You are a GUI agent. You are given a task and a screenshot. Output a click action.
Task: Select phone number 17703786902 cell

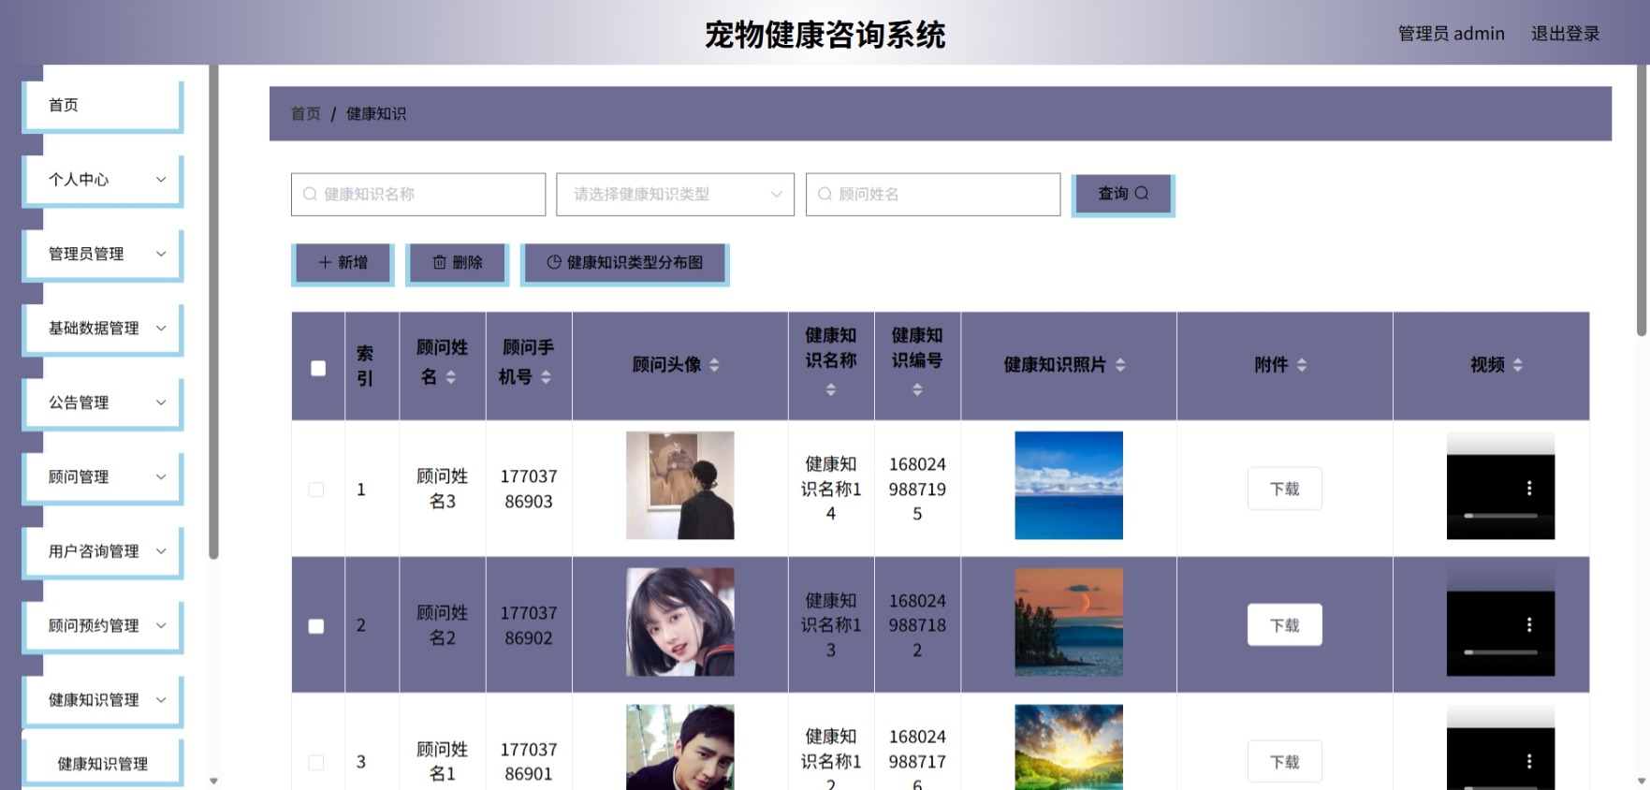click(529, 625)
